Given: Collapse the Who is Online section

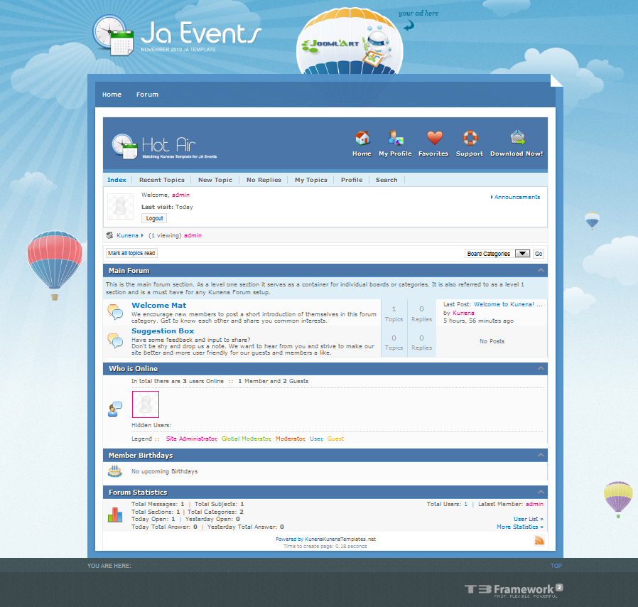Looking at the screenshot, I should [x=541, y=368].
